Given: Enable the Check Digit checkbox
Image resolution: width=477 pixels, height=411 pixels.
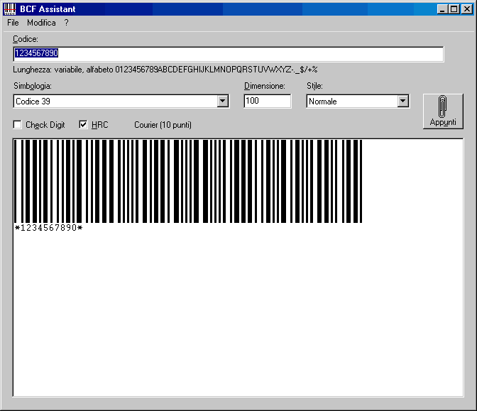Looking at the screenshot, I should point(18,125).
